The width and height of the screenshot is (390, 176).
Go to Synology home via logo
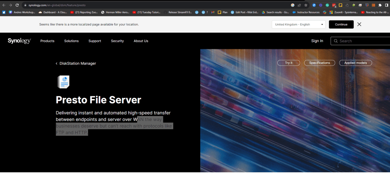[19, 41]
